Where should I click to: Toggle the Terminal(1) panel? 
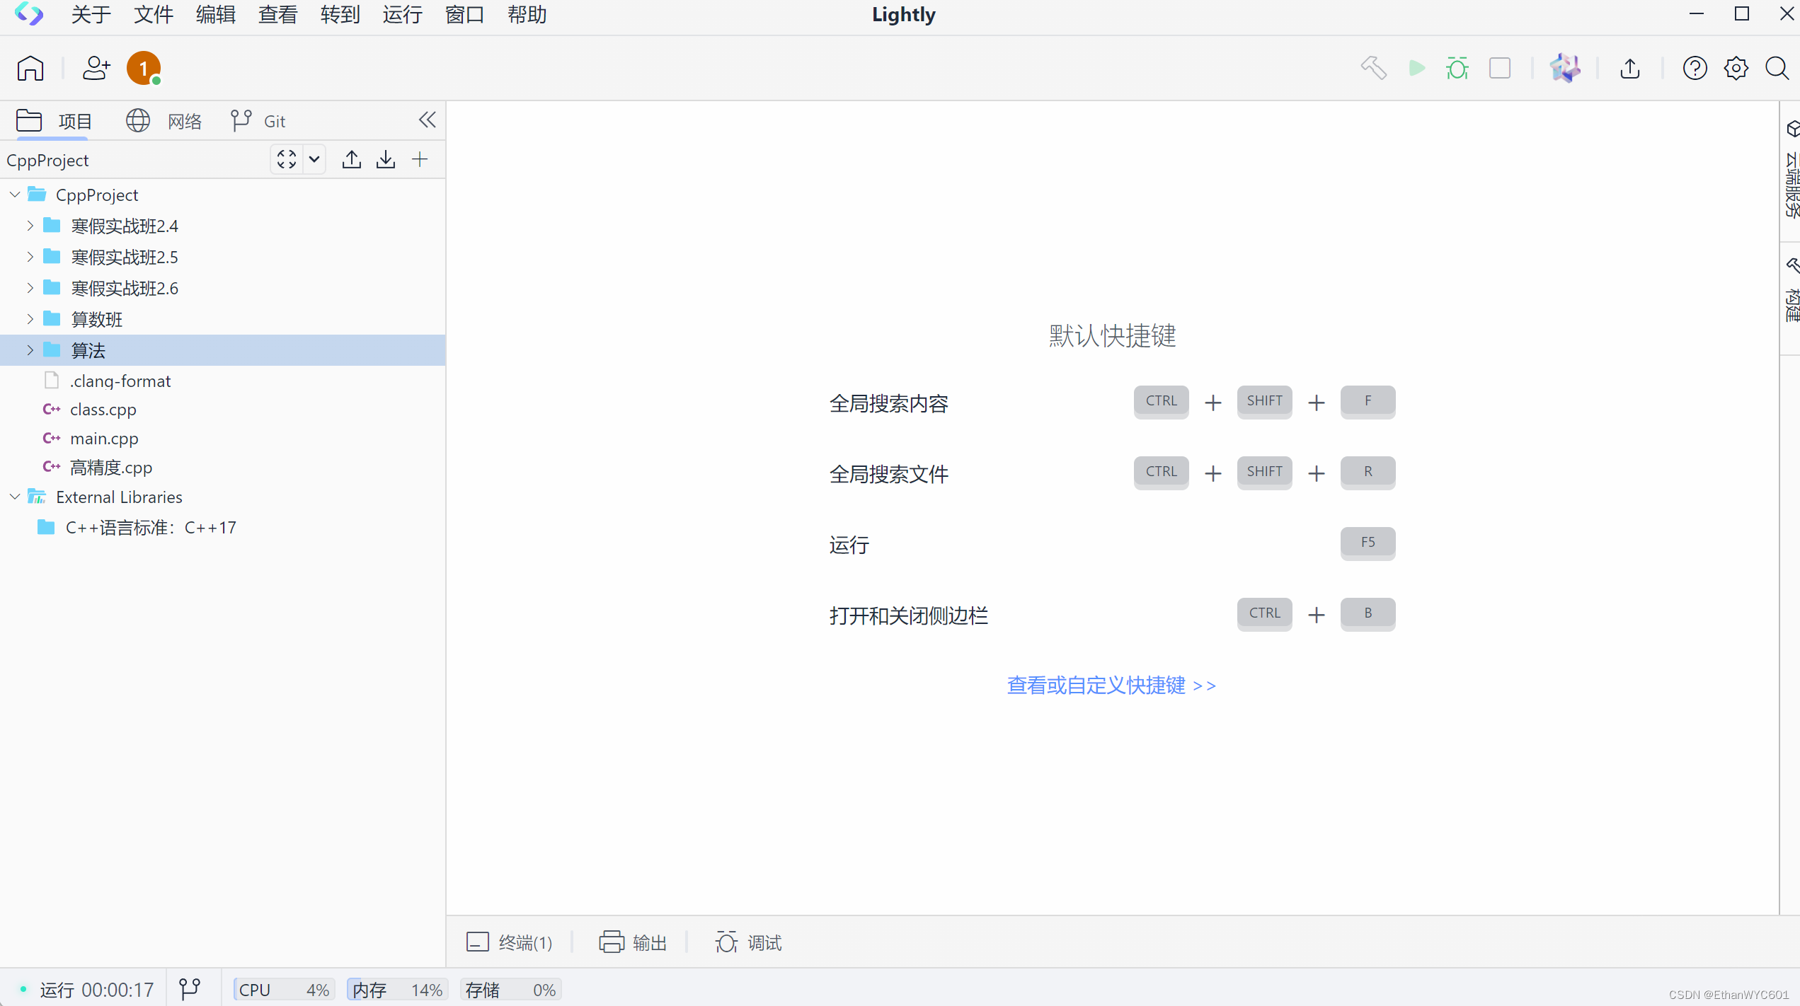(510, 942)
